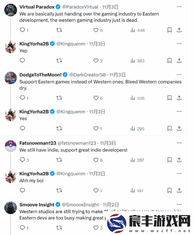View analytics showing 287 views
The image size is (194, 235).
tap(137, 160)
